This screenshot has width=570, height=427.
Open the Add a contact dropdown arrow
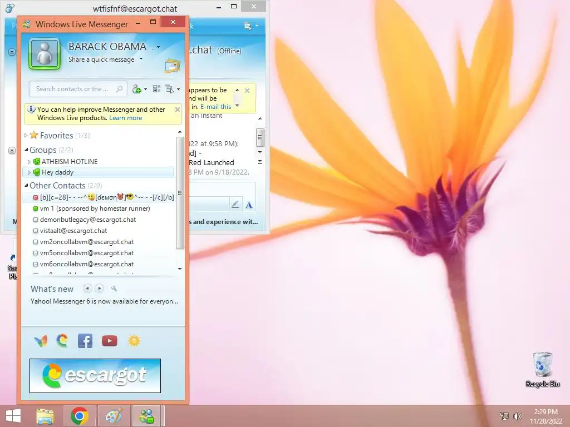click(x=145, y=89)
